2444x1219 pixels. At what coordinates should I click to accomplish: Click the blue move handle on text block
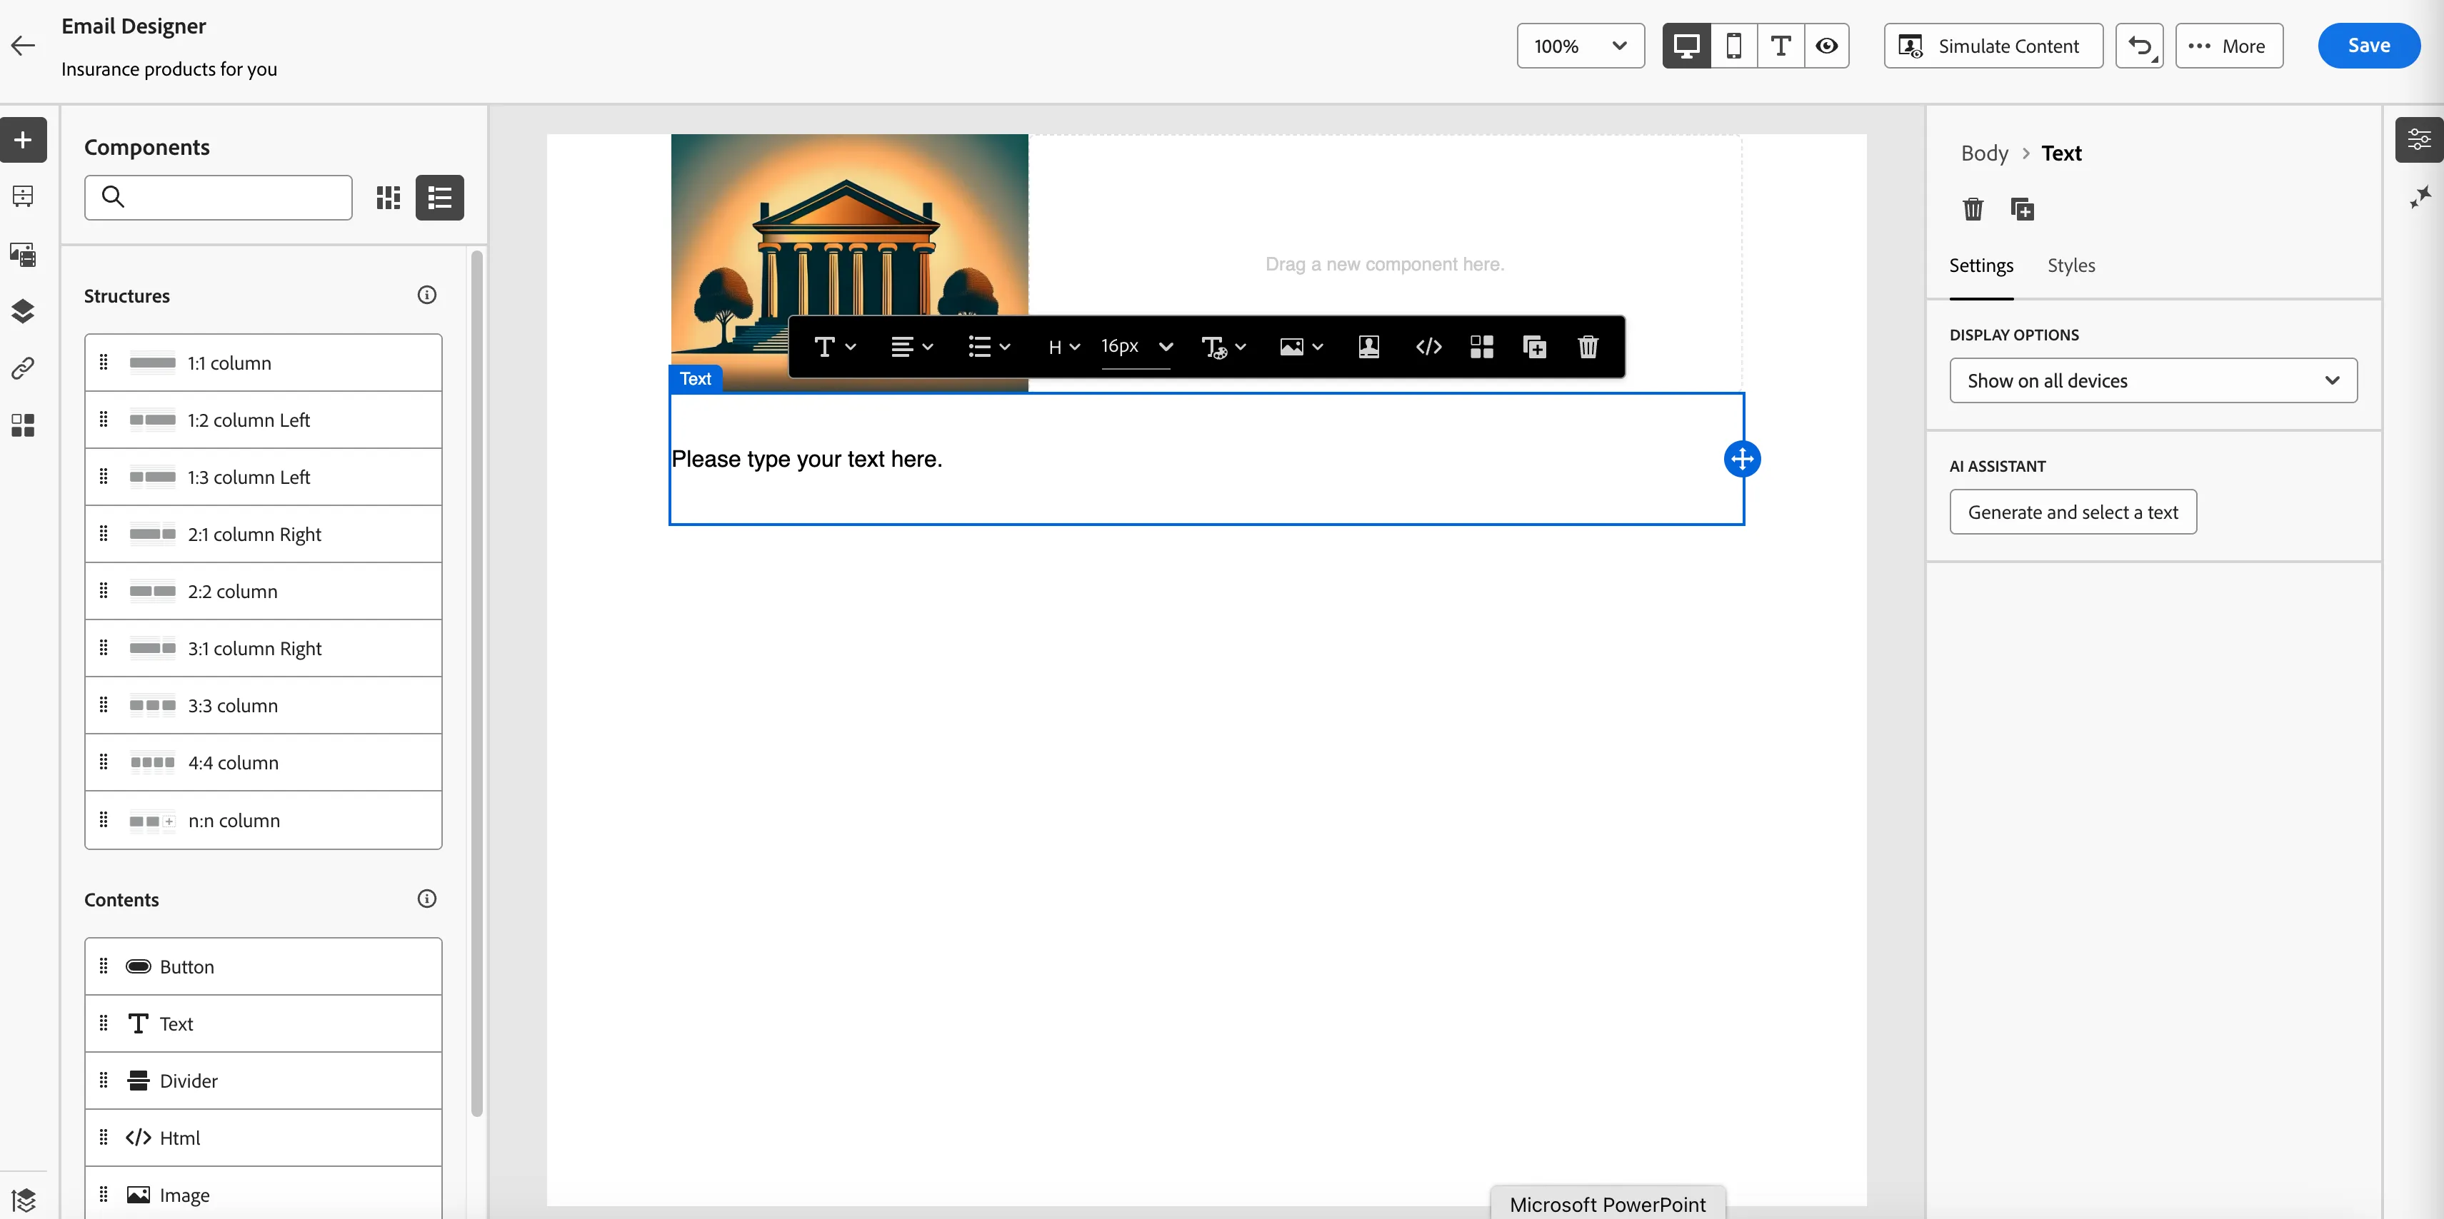[1742, 459]
